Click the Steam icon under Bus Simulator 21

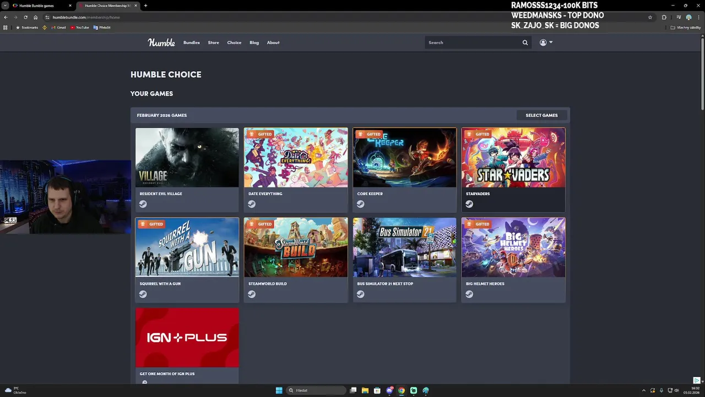click(x=360, y=294)
